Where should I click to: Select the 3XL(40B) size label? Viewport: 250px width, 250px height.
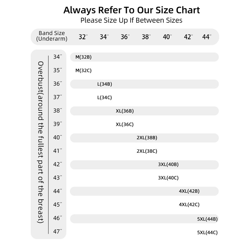pyautogui.click(x=168, y=164)
